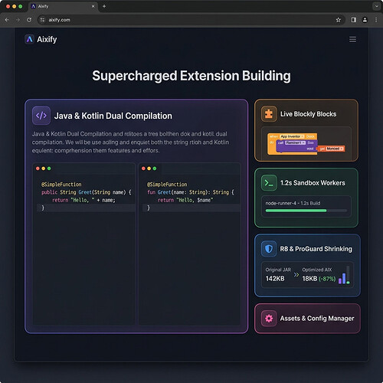
Task: Click the Aixify brand name
Action: (x=47, y=39)
